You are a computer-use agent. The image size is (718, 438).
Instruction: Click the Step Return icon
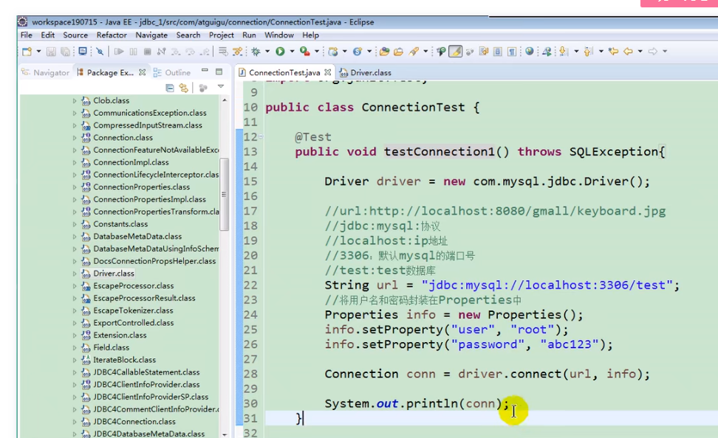204,52
